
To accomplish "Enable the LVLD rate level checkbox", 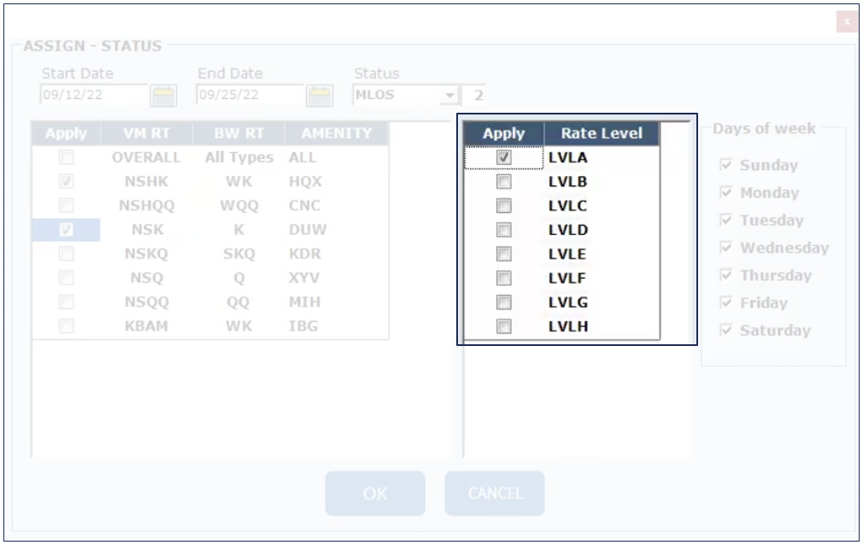I will pyautogui.click(x=504, y=230).
